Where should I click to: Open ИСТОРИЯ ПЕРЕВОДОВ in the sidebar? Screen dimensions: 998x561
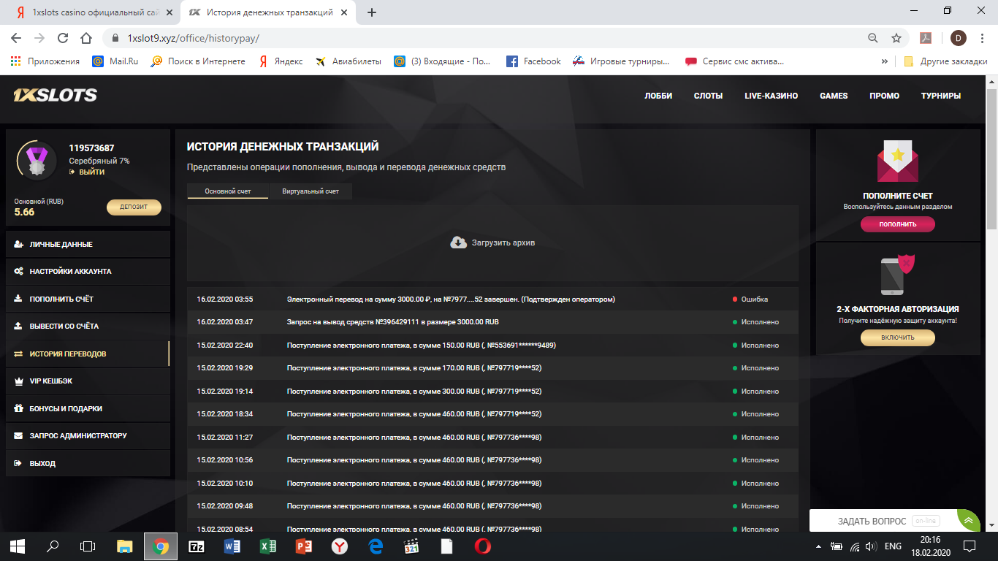pyautogui.click(x=88, y=354)
